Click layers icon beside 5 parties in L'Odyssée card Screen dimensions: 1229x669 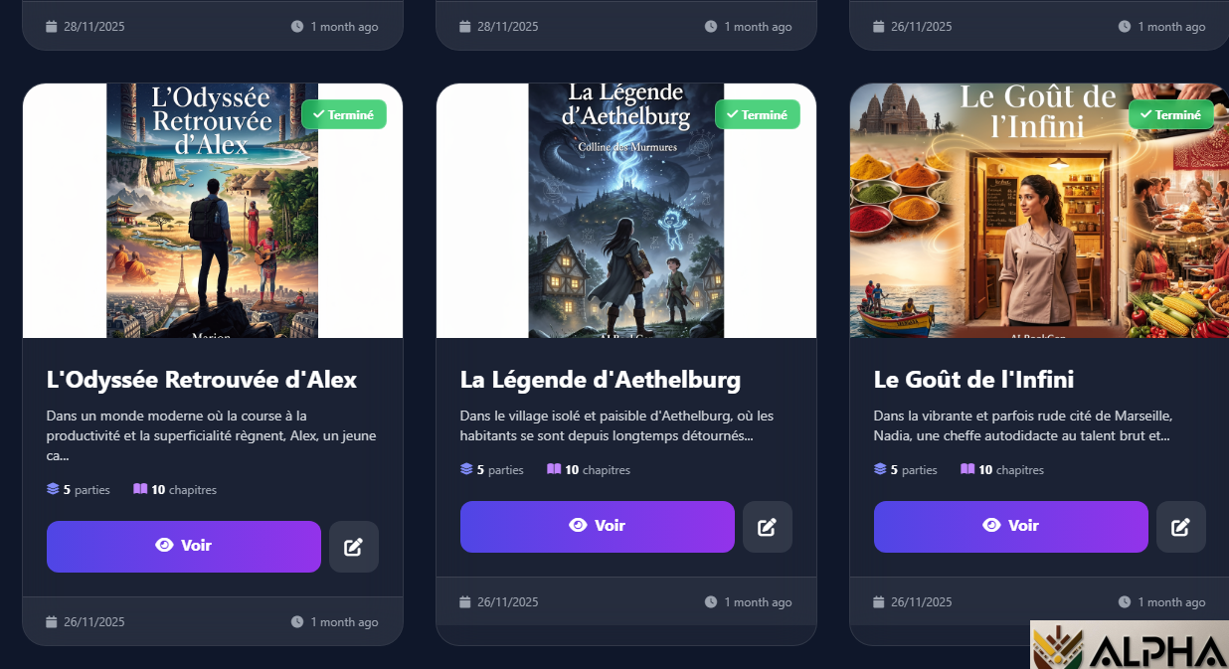(53, 489)
